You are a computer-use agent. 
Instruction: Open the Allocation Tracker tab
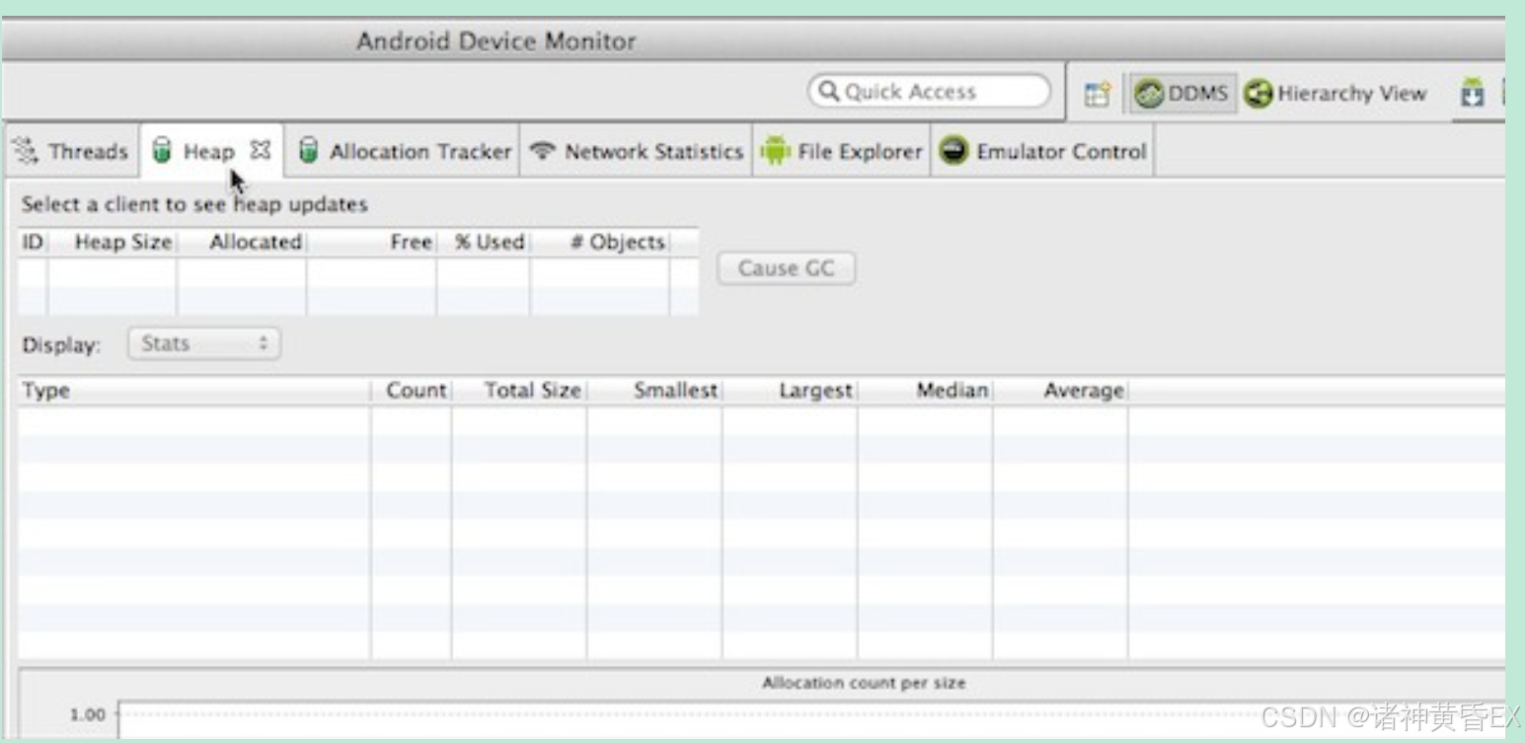coord(405,151)
